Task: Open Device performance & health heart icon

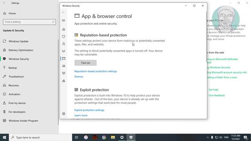Action: [x=64, y=73]
